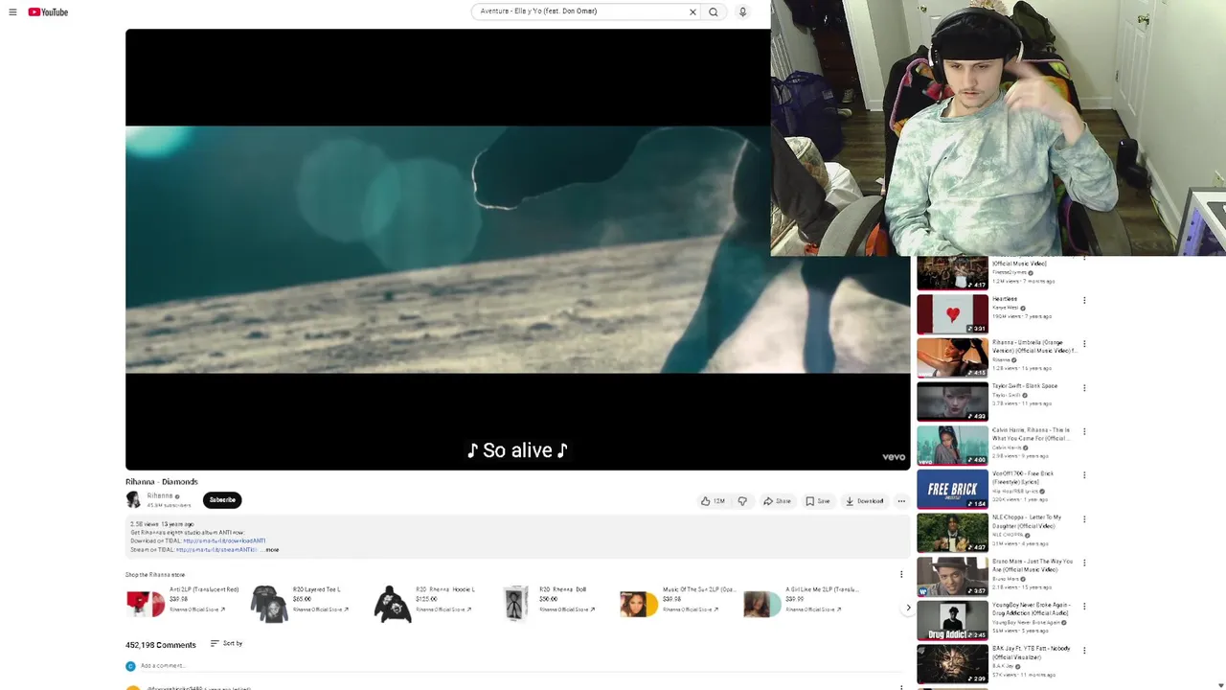Open options for top partially visible suggested video
The image size is (1226, 690).
click(x=1084, y=259)
